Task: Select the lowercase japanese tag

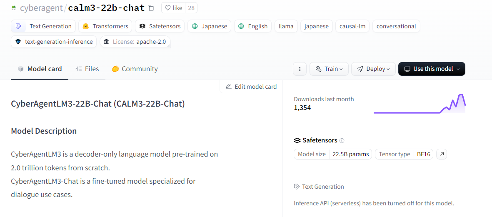Action: (x=316, y=26)
